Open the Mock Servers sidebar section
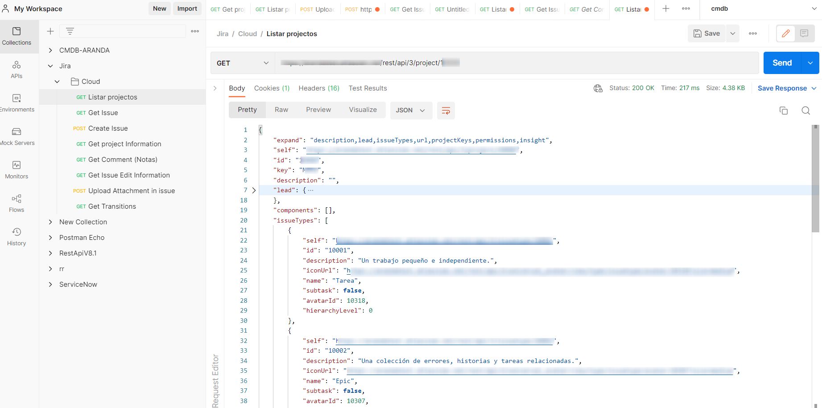Image resolution: width=822 pixels, height=408 pixels. [17, 136]
